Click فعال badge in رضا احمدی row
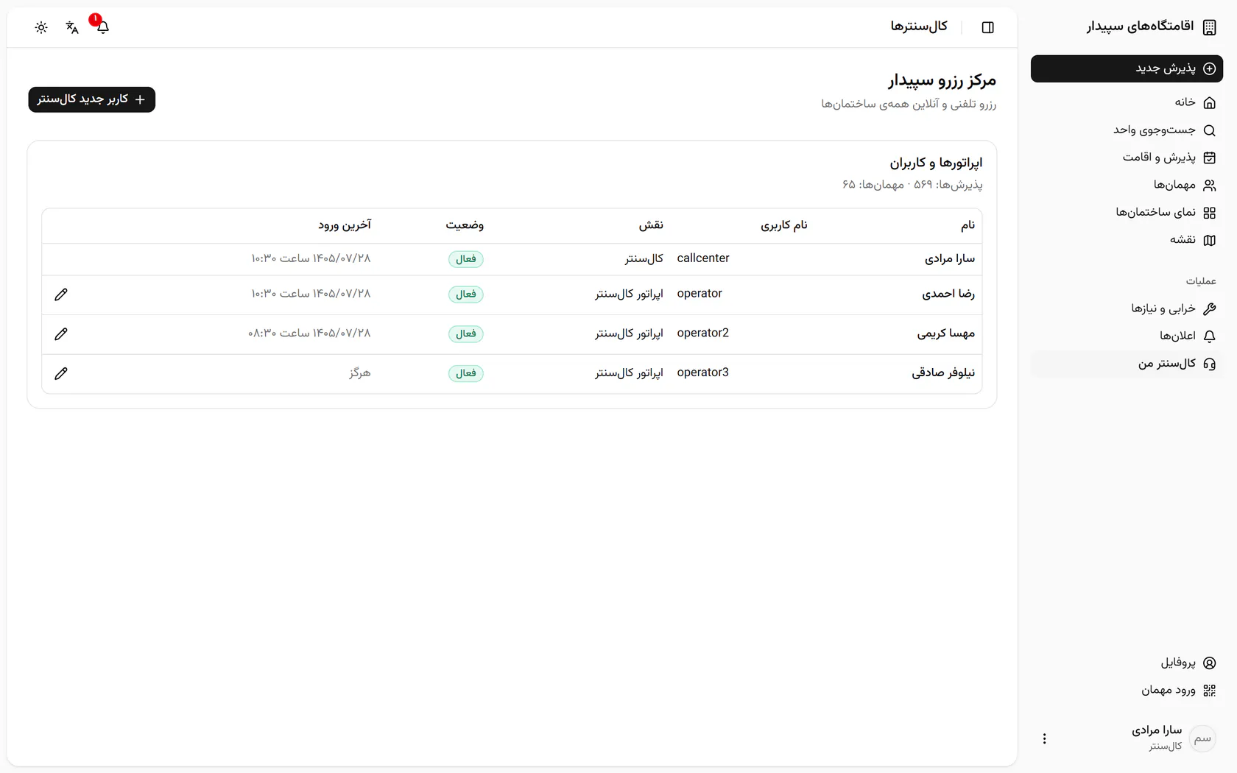1237x773 pixels. point(466,294)
